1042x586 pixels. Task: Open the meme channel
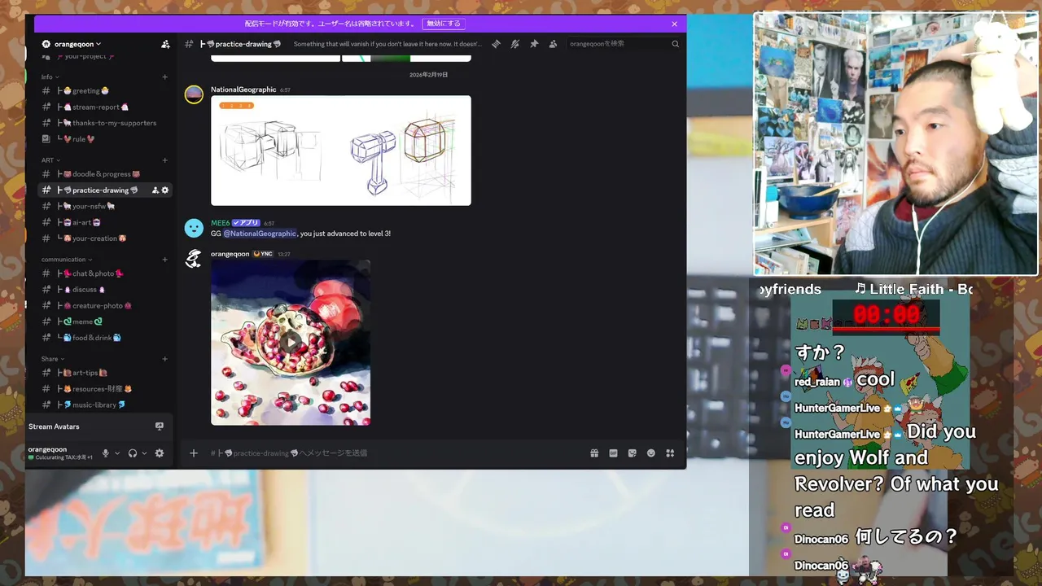pos(104,321)
